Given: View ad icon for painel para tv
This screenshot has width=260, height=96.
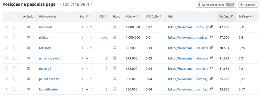Looking at the screenshot, I should click(x=28, y=79).
